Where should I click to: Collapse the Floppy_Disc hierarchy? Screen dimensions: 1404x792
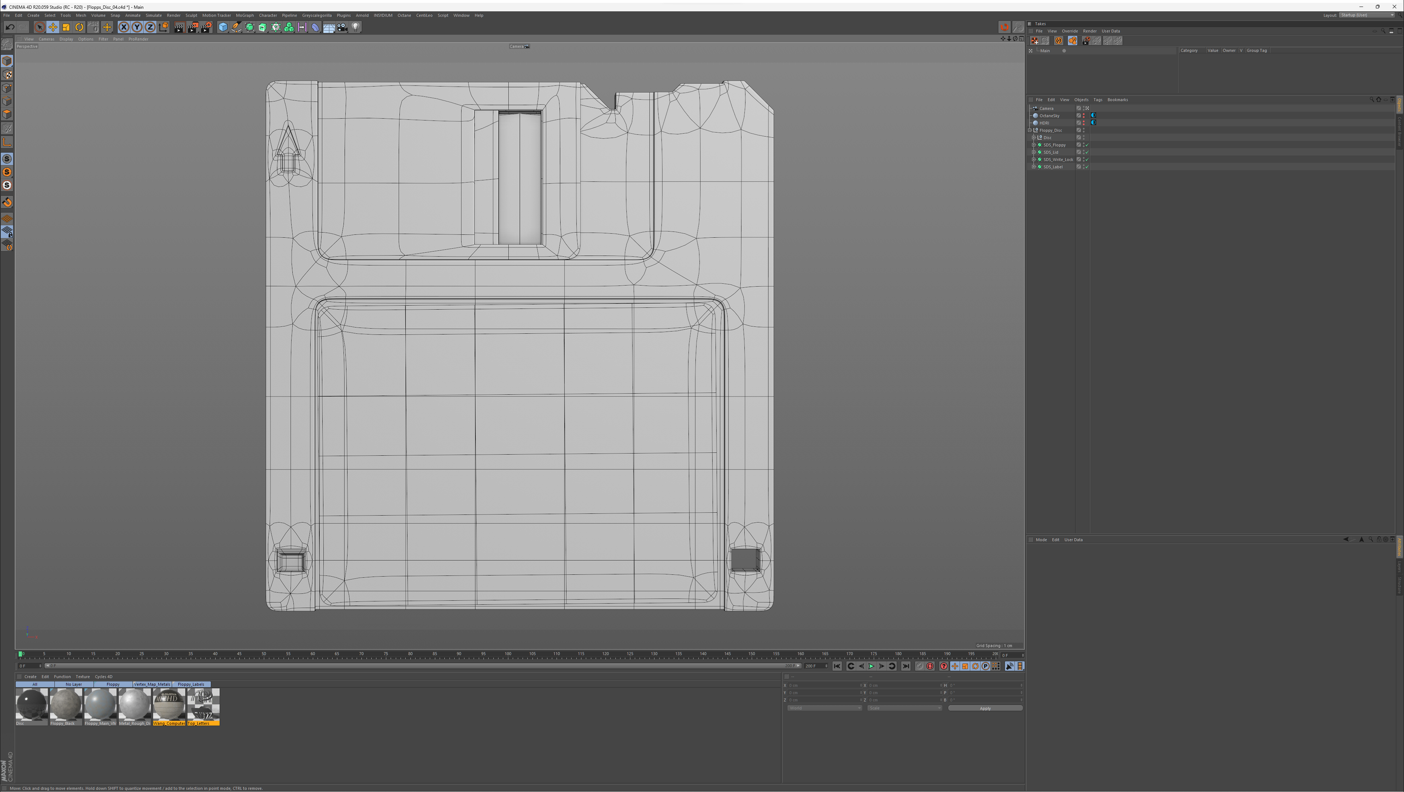[x=1030, y=130]
